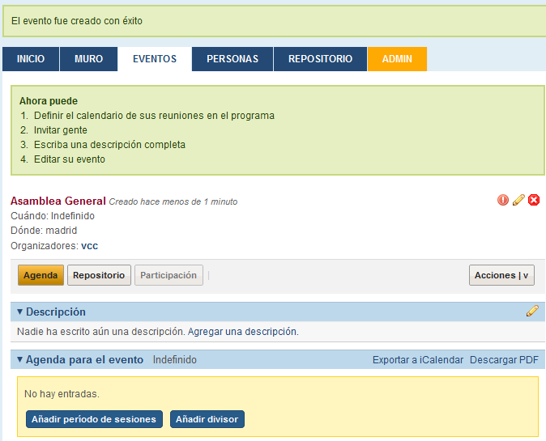Image resolution: width=546 pixels, height=441 pixels.
Task: Click the red exclamation alert icon
Action: (503, 200)
